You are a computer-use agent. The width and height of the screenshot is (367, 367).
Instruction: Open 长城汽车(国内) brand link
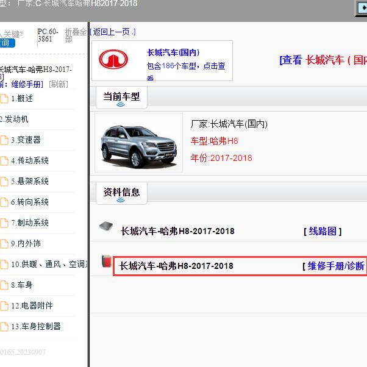point(173,52)
